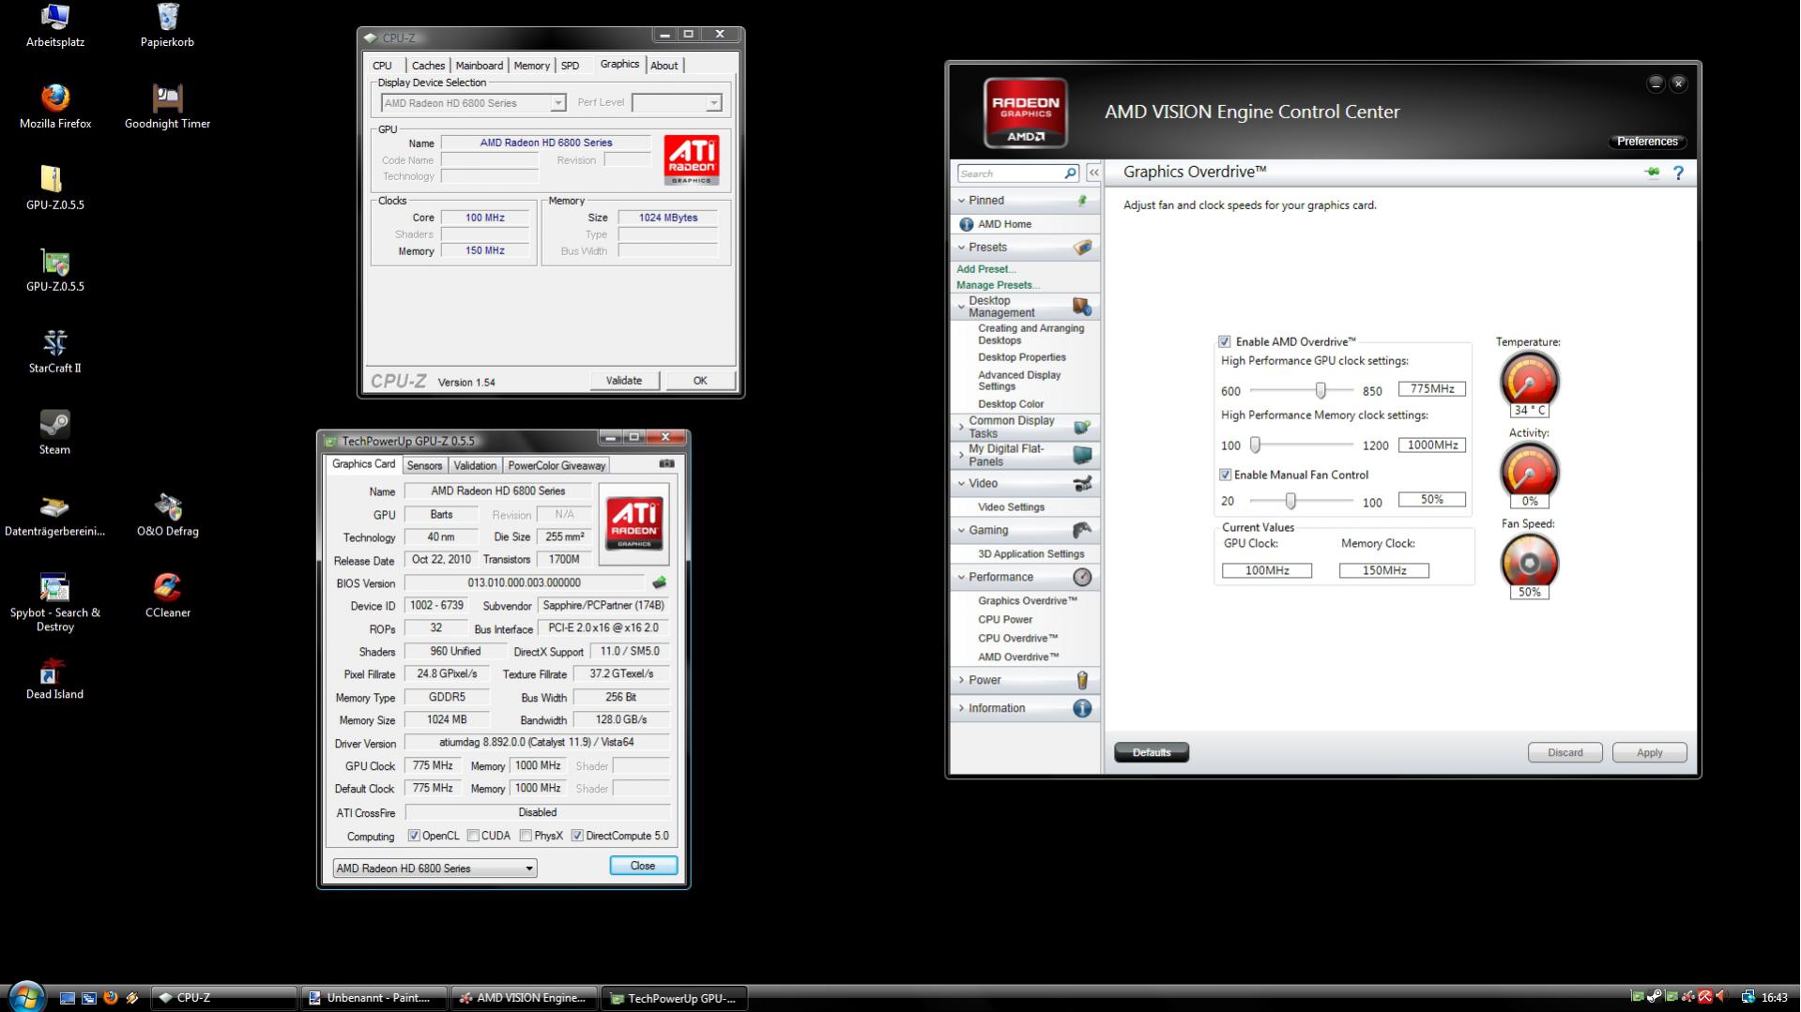Toggle the PhysX checkbox in GPU-Z
The height and width of the screenshot is (1012, 1801).
pos(526,836)
